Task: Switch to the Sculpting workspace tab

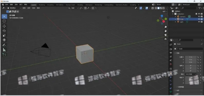Action: (50, 5)
